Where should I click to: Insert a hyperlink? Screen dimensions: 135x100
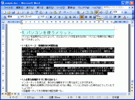(78, 12)
